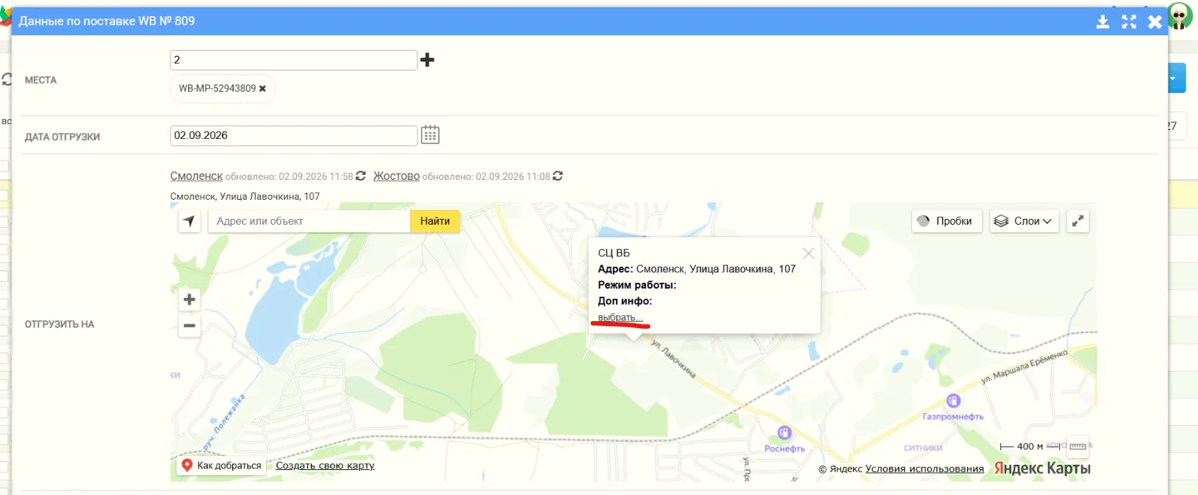Click the plus icon to add a place
Viewport: 1198px width, 495px height.
(x=428, y=59)
